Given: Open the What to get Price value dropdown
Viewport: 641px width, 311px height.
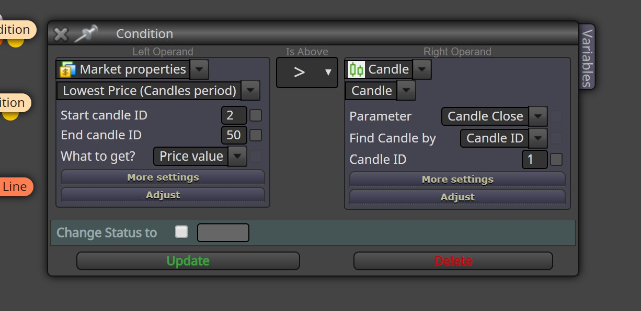Looking at the screenshot, I should point(237,156).
